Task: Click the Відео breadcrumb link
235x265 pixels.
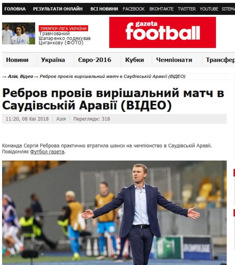Action: pos(26,76)
